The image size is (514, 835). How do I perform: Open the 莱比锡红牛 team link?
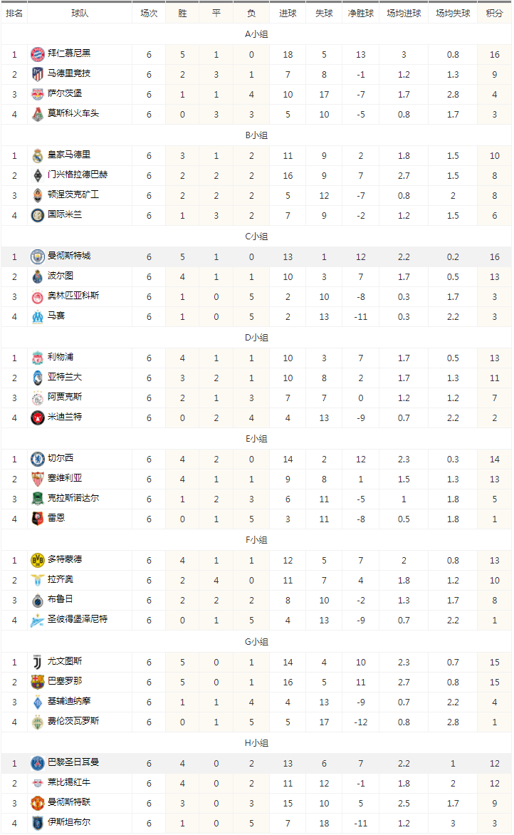pyautogui.click(x=68, y=782)
